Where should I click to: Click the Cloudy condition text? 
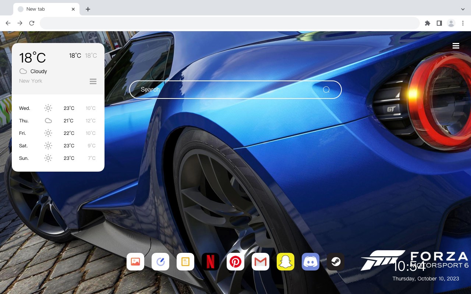click(39, 71)
